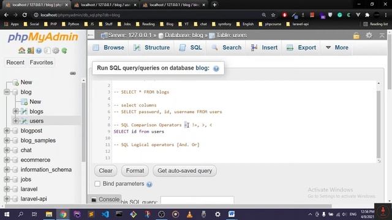Open a new browser tab

(214, 5)
